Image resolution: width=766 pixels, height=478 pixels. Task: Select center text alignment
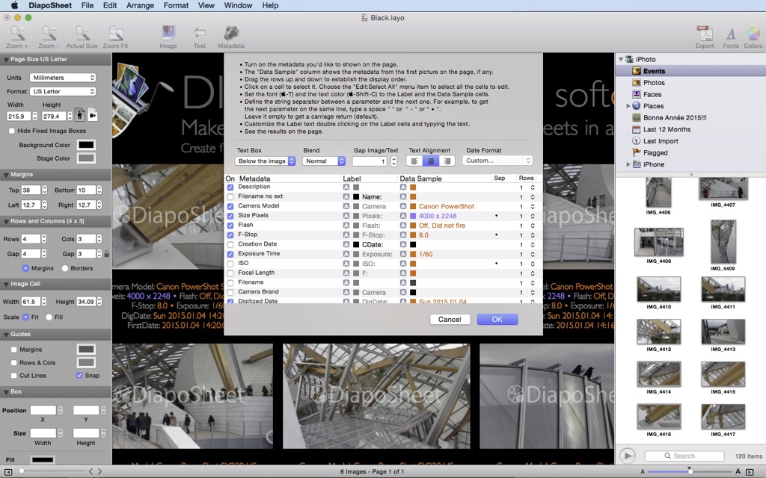pos(430,161)
